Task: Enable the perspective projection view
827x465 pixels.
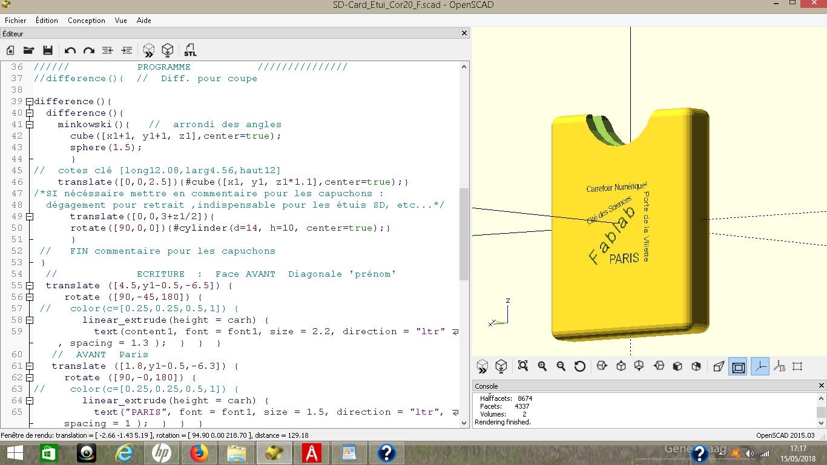Action: click(719, 366)
